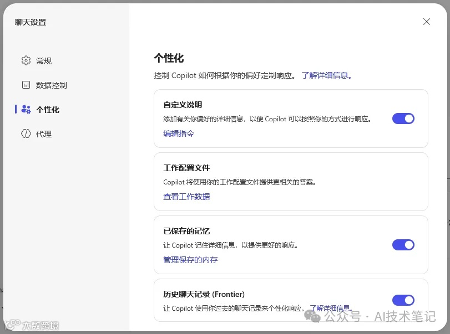Viewport: 450px width, 334px height.
Task: Click the text '让 Copilot 记住详细信息'
Action: tap(199, 245)
